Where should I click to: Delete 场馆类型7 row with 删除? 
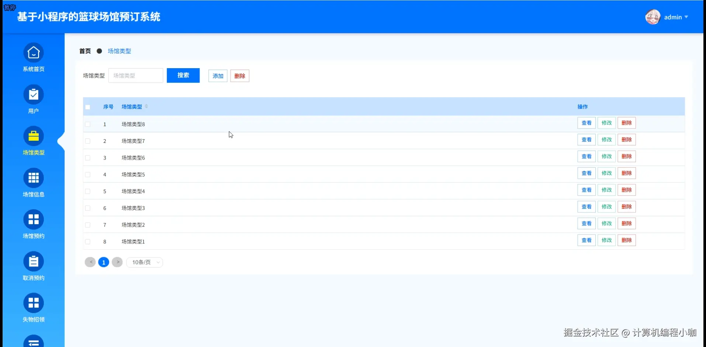[627, 140]
